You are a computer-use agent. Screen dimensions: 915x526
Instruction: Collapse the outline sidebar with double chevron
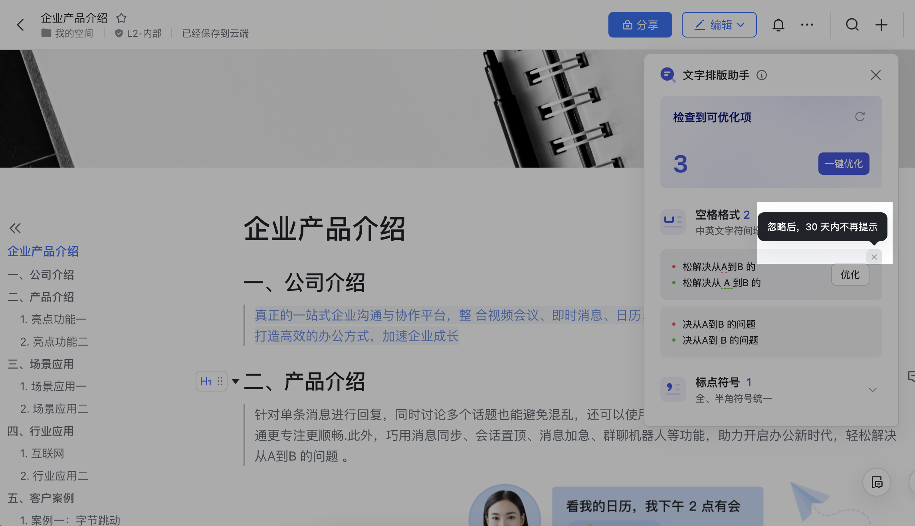[x=15, y=228]
